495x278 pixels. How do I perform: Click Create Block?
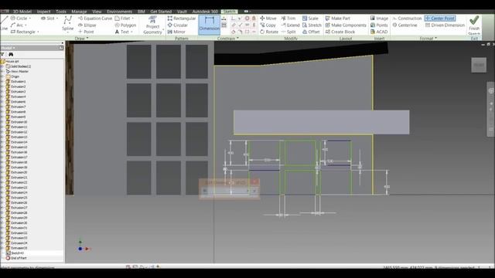pyautogui.click(x=340, y=32)
